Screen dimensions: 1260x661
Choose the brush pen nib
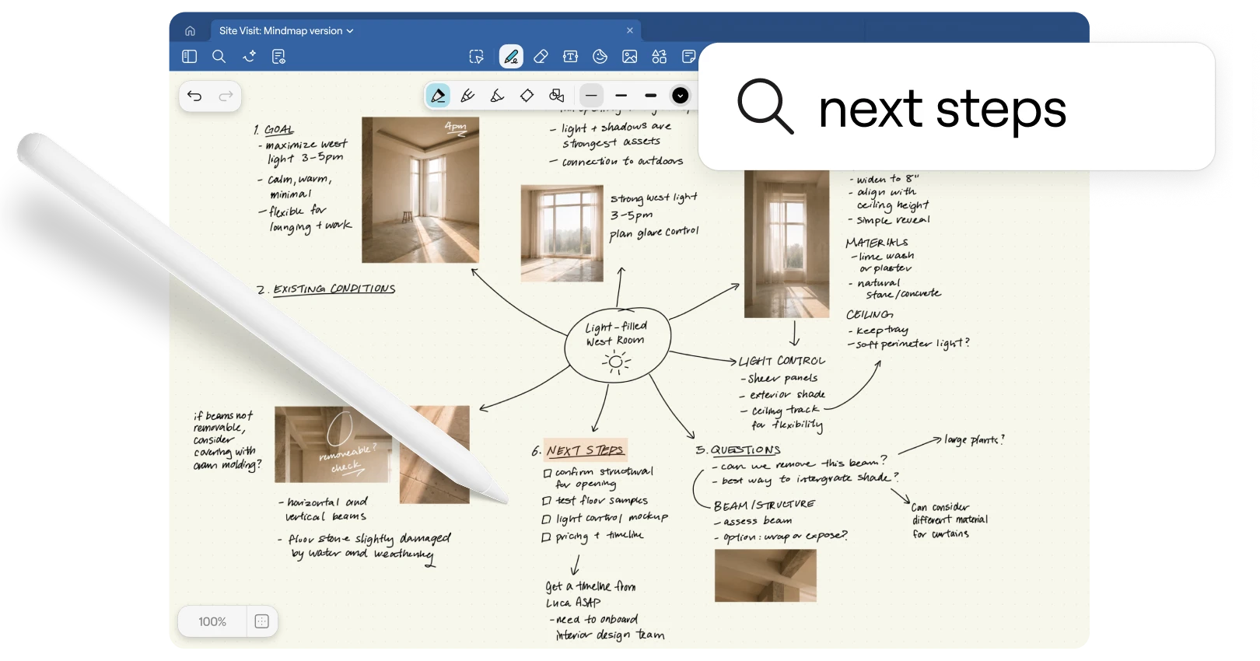click(x=497, y=96)
